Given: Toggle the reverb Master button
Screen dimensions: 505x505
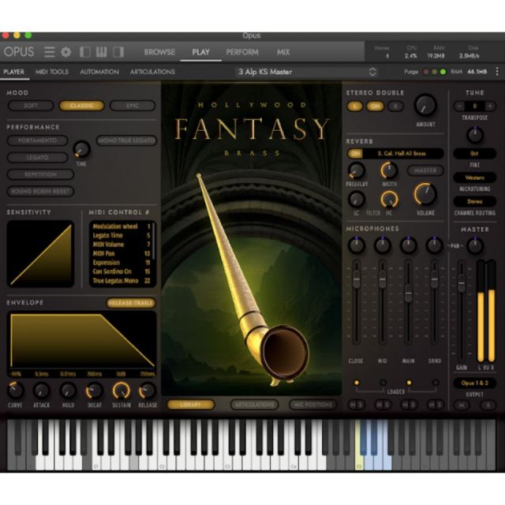Looking at the screenshot, I should click(425, 170).
